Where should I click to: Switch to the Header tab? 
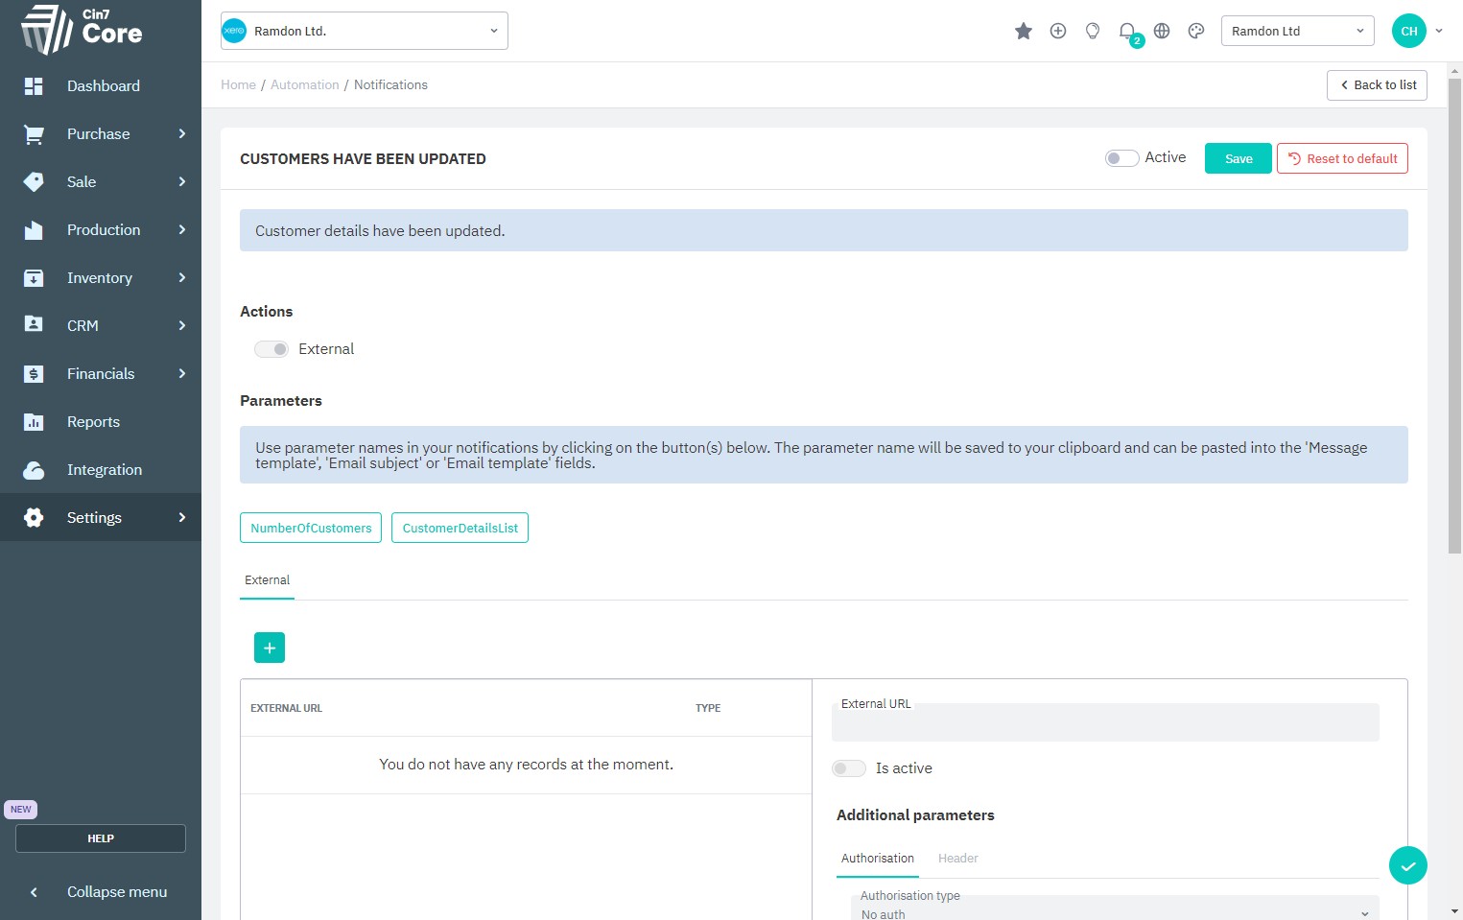(x=957, y=859)
